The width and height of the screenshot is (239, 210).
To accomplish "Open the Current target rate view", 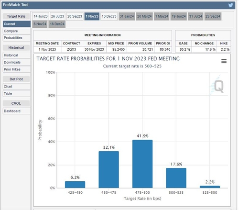I will (17, 24).
